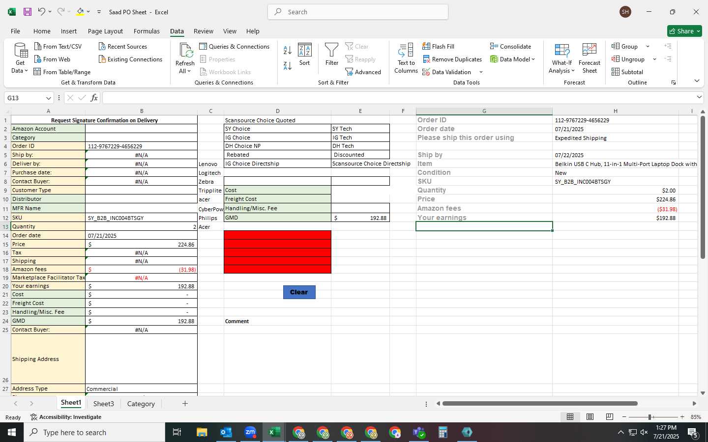Switch to Category worksheet tab
708x442 pixels.
click(x=141, y=404)
